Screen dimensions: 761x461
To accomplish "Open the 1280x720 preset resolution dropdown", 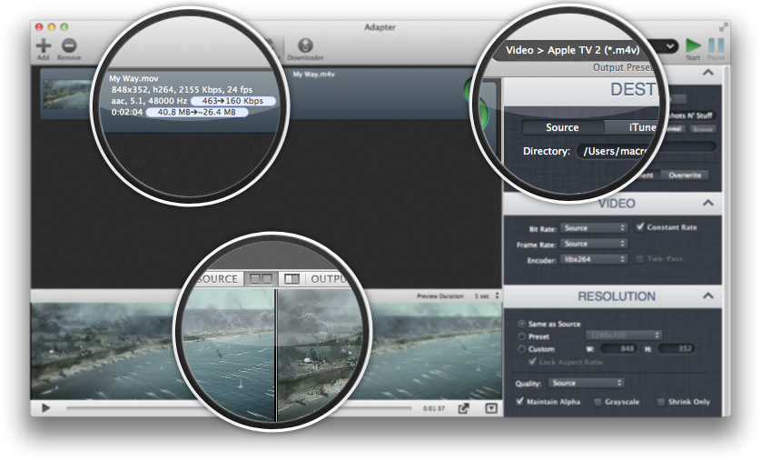I will click(624, 336).
